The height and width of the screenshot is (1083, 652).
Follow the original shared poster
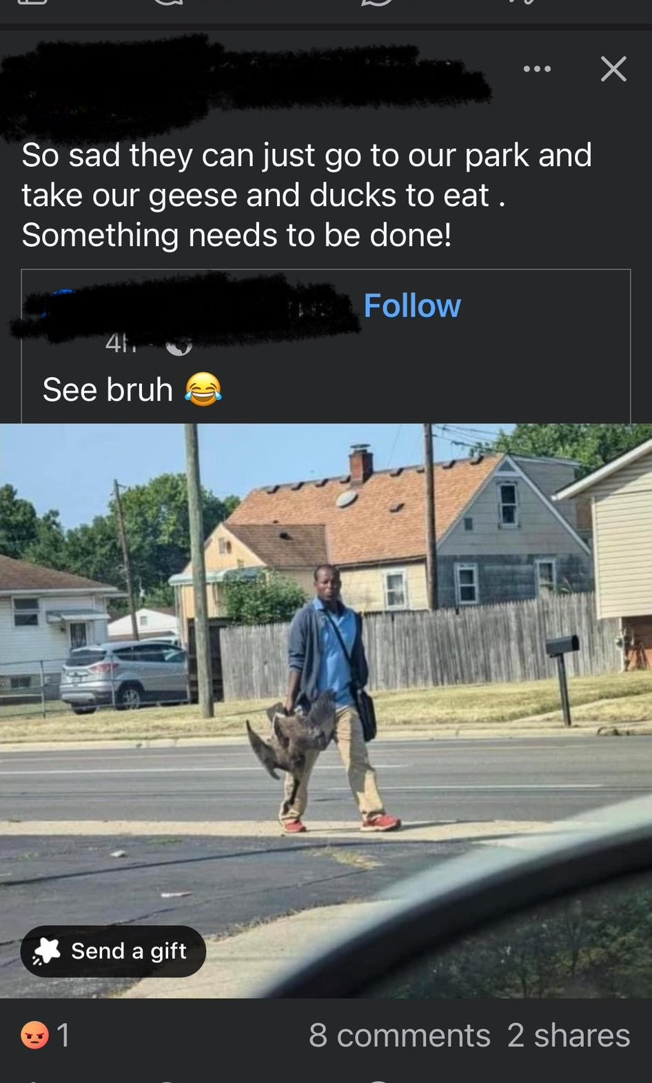pyautogui.click(x=412, y=305)
